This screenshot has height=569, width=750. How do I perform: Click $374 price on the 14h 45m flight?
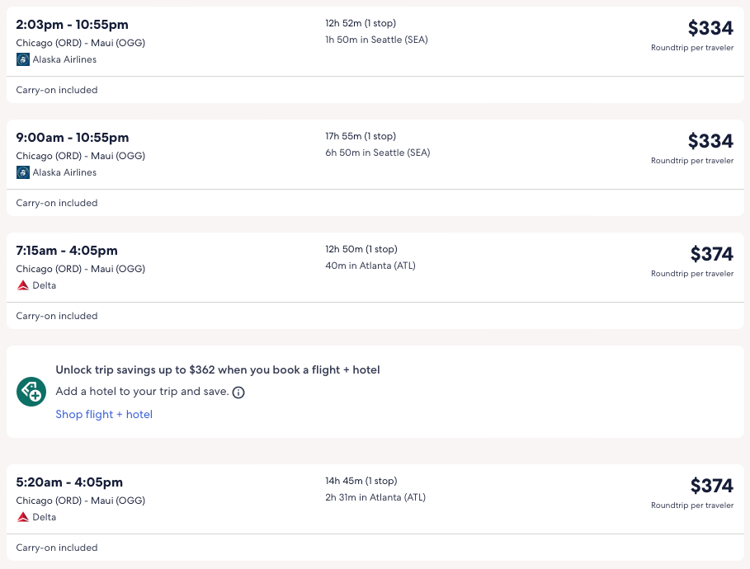[711, 486]
